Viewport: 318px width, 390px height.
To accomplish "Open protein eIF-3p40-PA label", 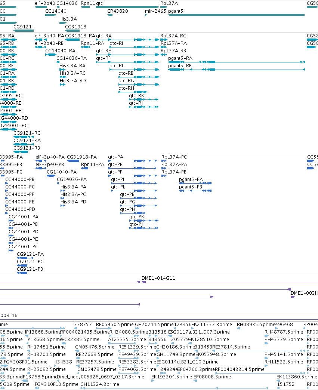I will (50, 157).
